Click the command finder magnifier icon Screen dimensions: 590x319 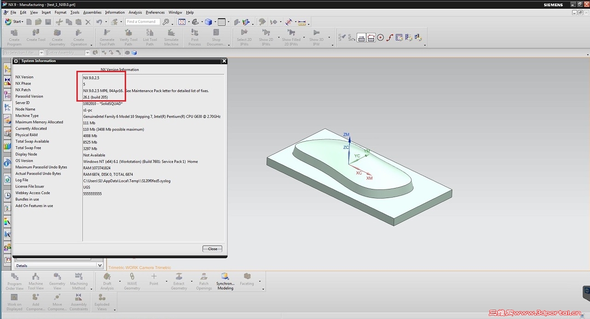(166, 22)
